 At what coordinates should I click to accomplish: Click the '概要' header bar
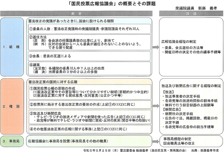(x=76, y=13)
